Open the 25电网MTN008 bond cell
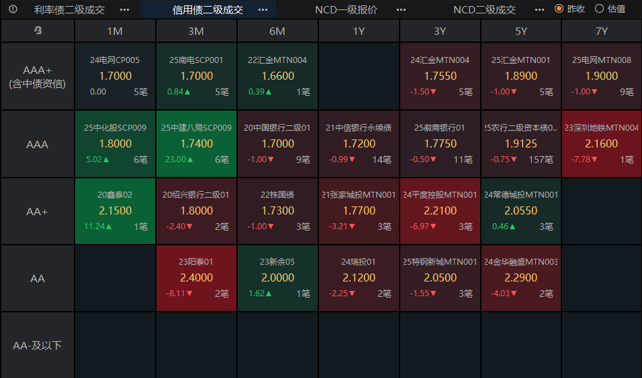Viewport: 642px width, 378px height. tap(602, 76)
